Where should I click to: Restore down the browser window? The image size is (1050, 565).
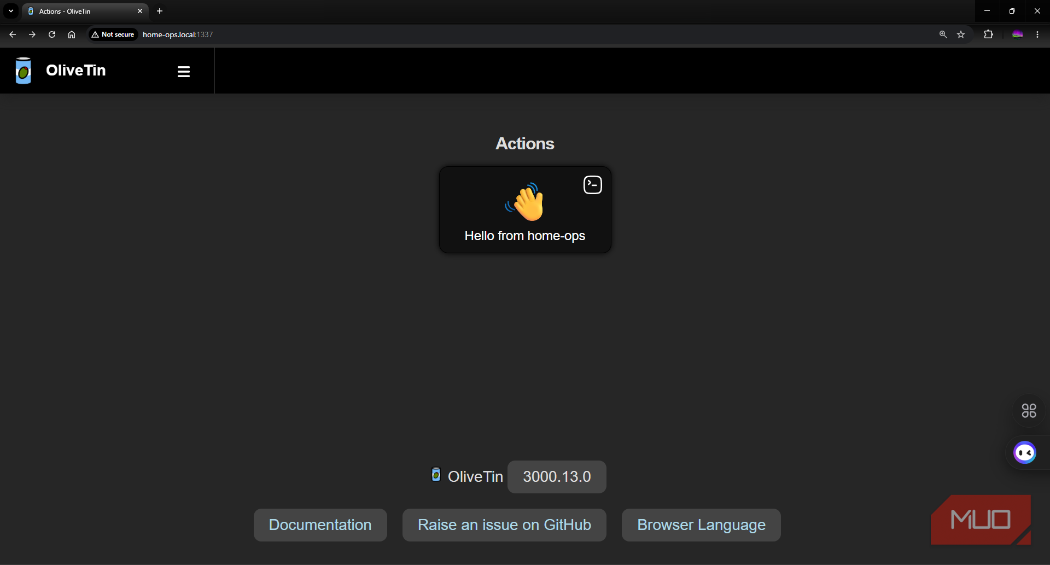[1012, 11]
